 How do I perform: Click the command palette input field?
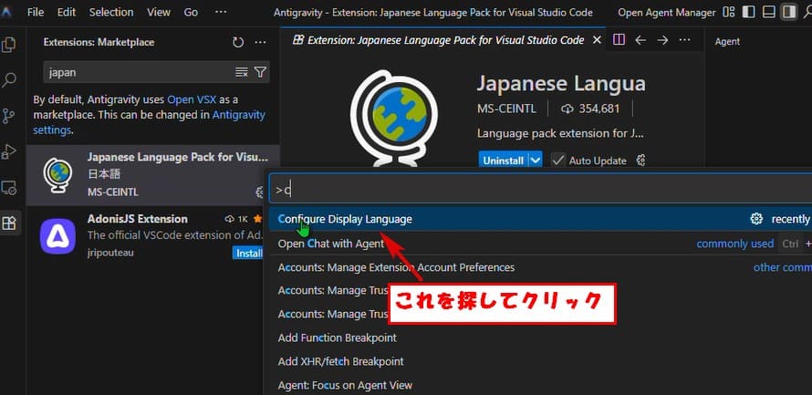tap(538, 190)
